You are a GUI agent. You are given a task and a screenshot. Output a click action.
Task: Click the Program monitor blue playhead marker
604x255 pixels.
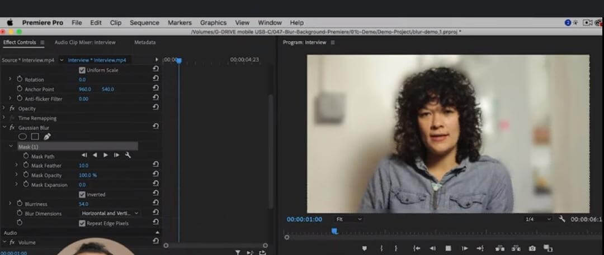[x=334, y=231]
